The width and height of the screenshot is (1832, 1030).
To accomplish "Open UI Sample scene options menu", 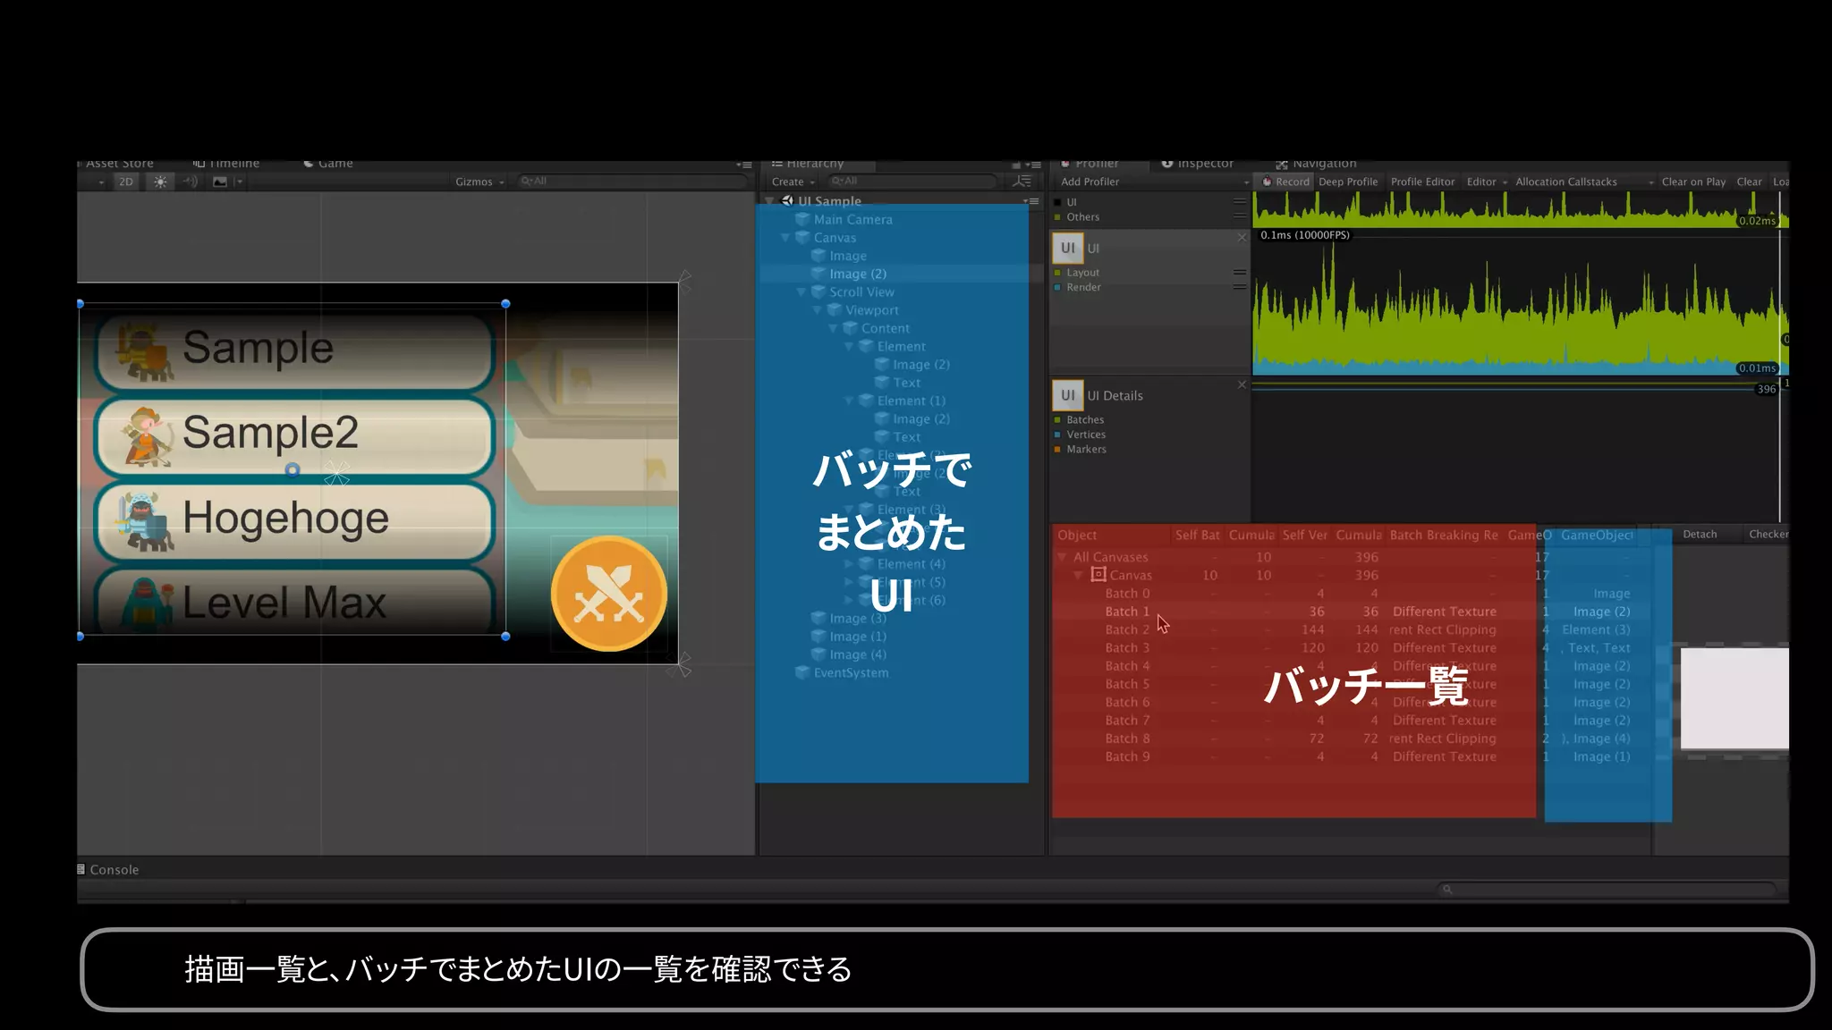I will click(x=1031, y=201).
